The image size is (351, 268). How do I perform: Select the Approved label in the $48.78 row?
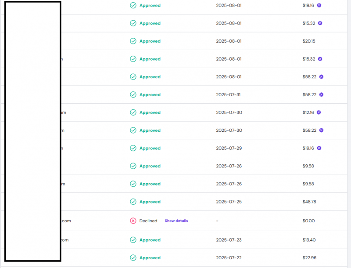point(150,202)
